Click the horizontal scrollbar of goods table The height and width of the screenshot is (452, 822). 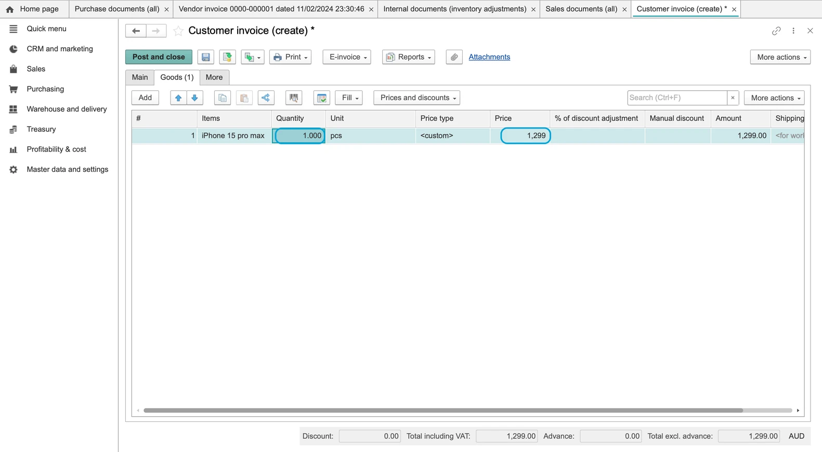[443, 410]
